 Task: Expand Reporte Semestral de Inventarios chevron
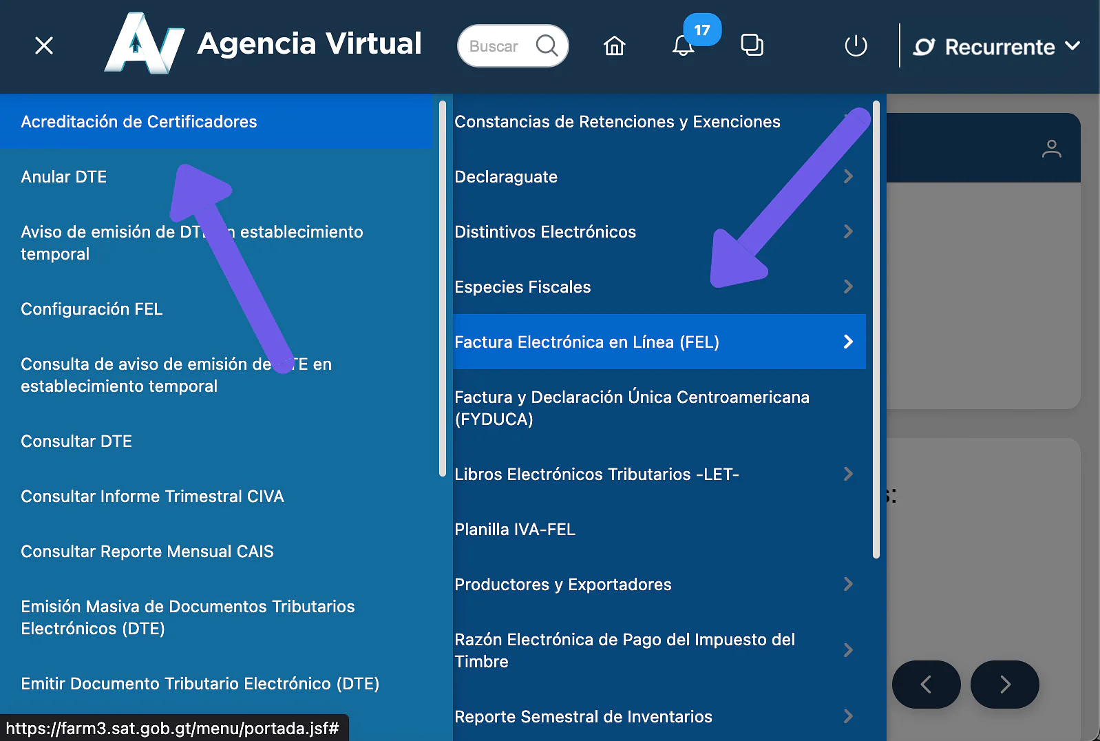pos(848,716)
